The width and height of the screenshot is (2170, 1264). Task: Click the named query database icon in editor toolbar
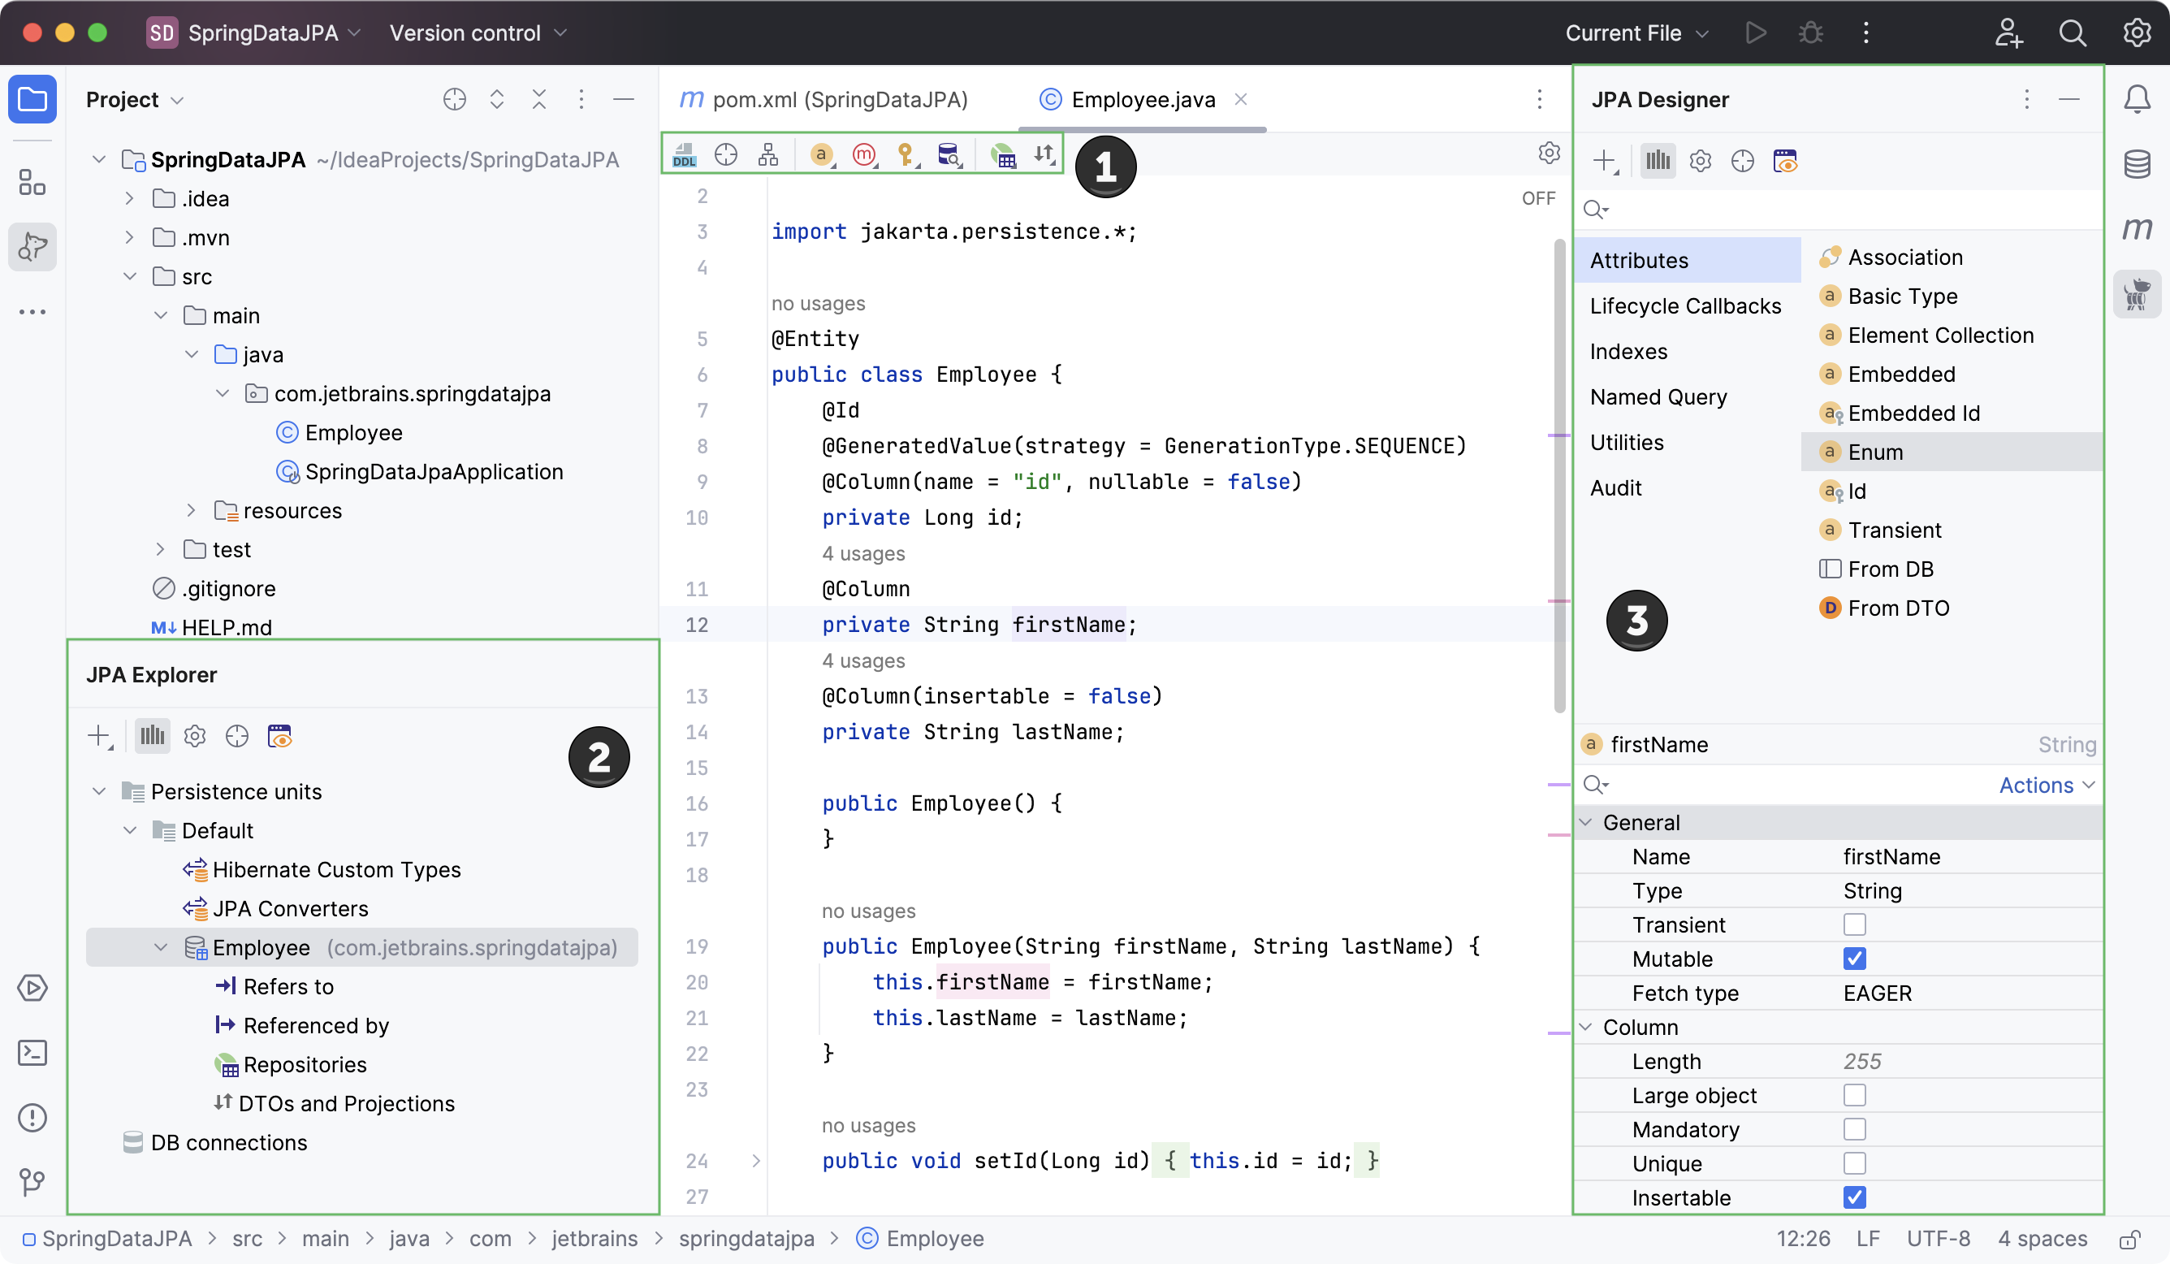(x=949, y=155)
